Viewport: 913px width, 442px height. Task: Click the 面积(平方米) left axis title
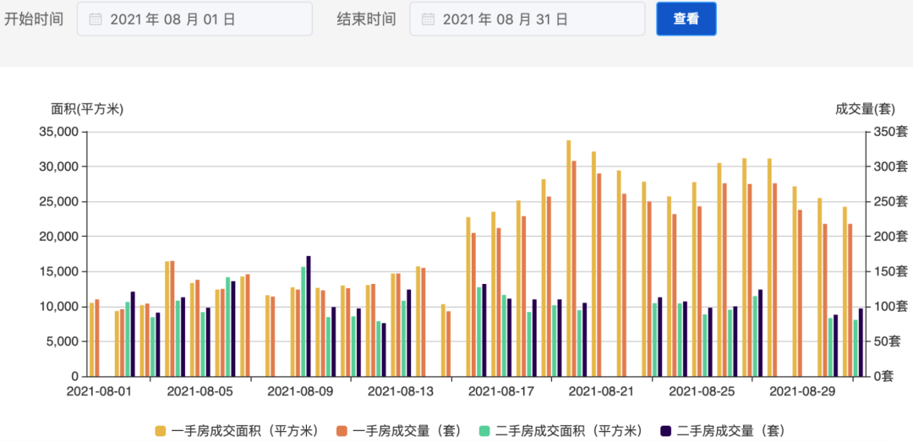87,109
